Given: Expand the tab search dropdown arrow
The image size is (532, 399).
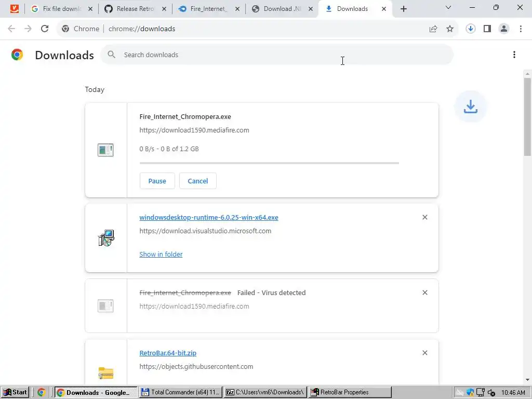Looking at the screenshot, I should [448, 7].
